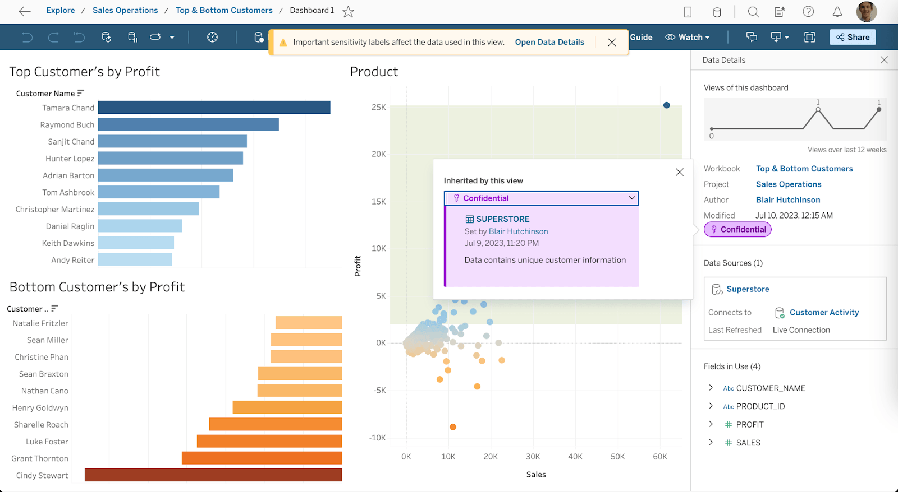Dismiss the sensitivity label warning banner
The image size is (898, 492).
[x=612, y=43]
